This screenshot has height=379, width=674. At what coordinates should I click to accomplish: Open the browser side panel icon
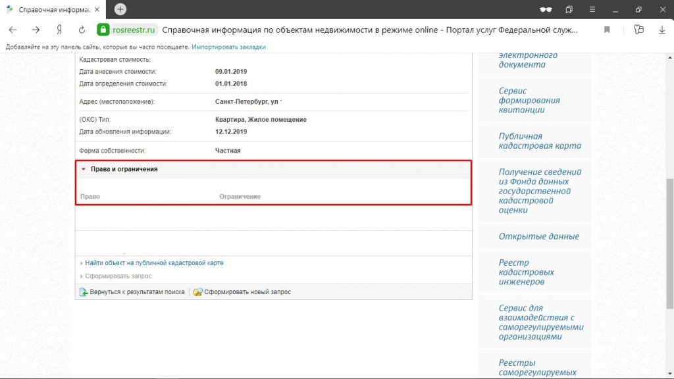638,29
